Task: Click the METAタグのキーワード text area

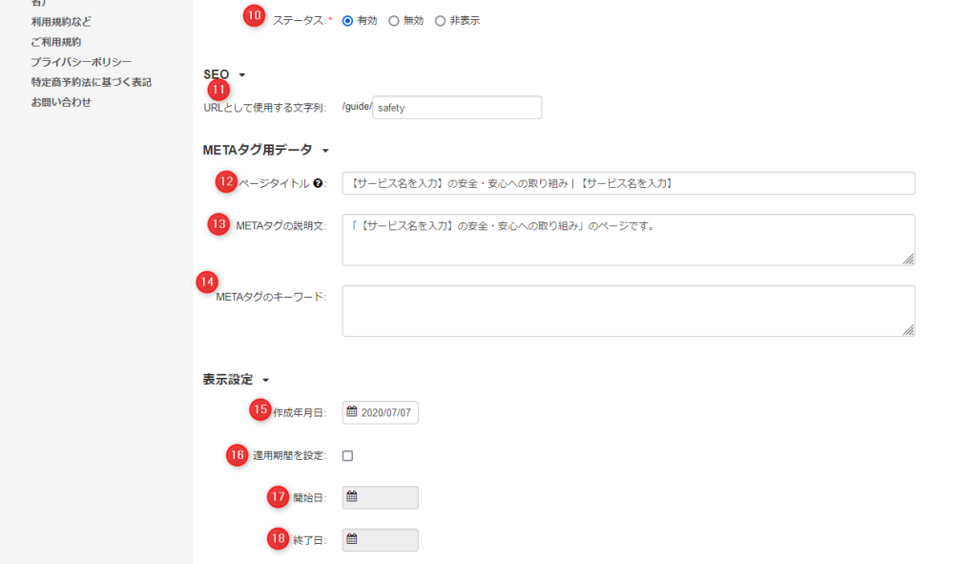Action: click(x=628, y=310)
